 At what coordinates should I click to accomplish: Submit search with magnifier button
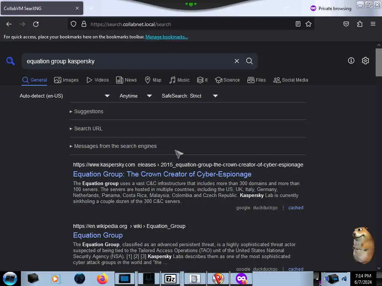(x=249, y=61)
